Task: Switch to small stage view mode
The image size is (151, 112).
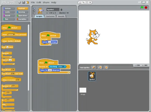Action: [x=140, y=2]
